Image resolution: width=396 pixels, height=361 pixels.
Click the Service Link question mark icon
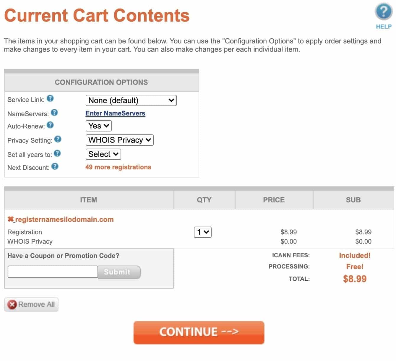[x=50, y=98]
